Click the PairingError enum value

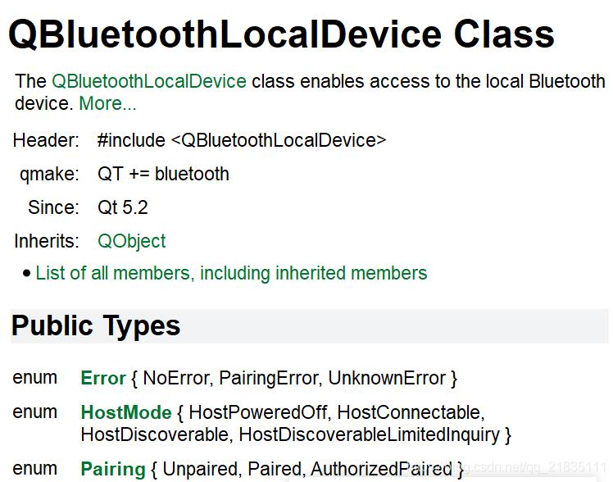point(267,379)
